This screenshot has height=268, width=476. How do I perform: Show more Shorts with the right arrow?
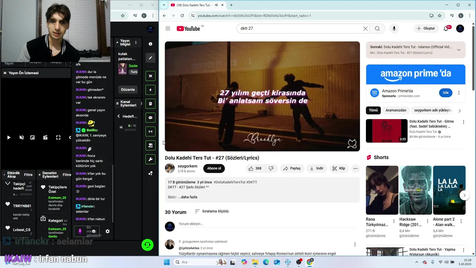tap(464, 195)
